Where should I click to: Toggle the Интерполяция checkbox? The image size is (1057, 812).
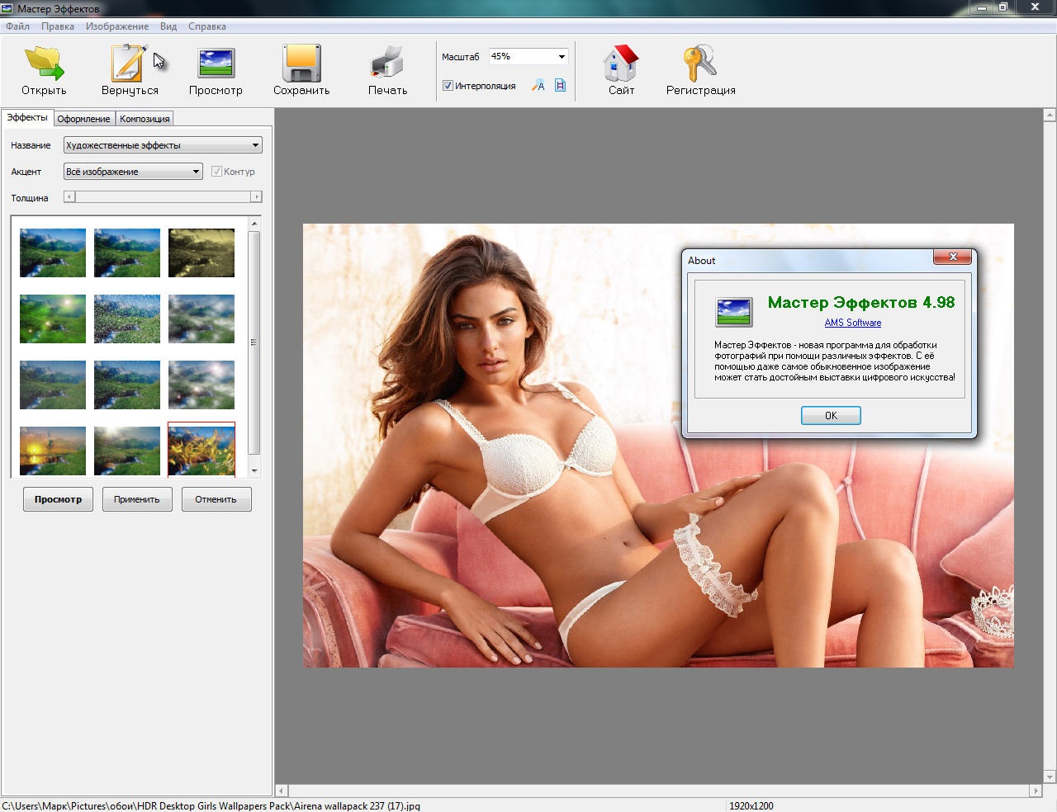(x=448, y=86)
